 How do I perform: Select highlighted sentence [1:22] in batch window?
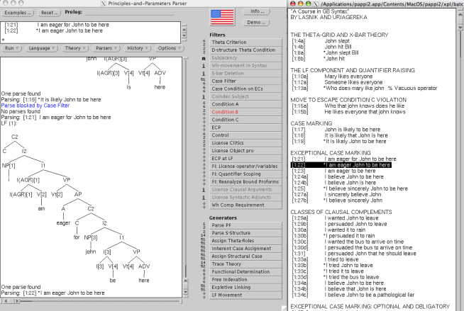(341, 165)
